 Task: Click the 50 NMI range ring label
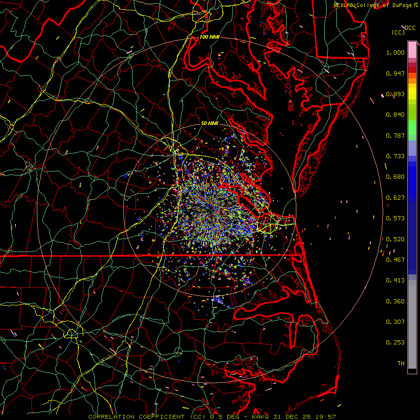210,123
